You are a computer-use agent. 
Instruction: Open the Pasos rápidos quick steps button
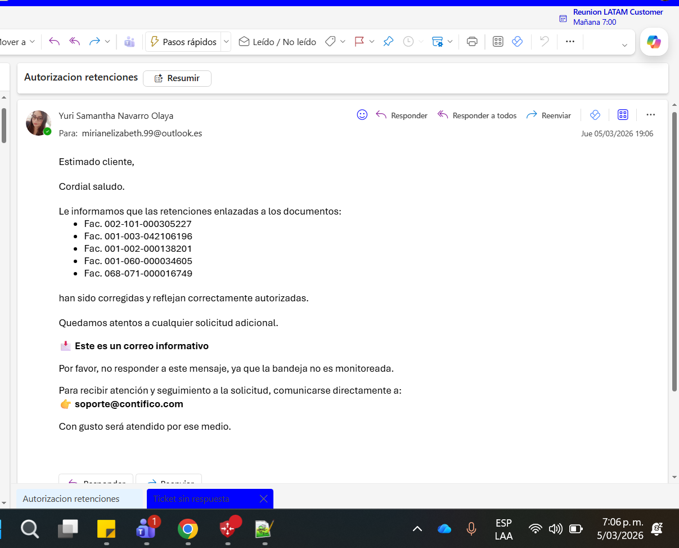click(x=183, y=42)
